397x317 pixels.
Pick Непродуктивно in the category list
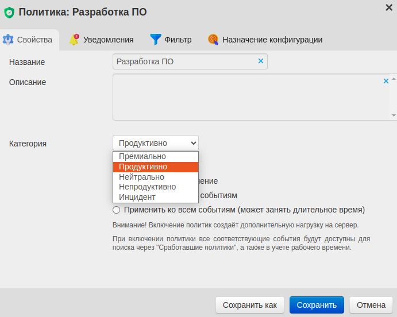(147, 187)
